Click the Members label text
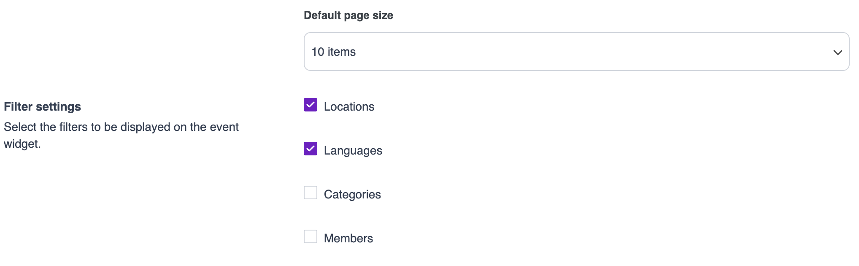This screenshot has height=266, width=859. 348,239
